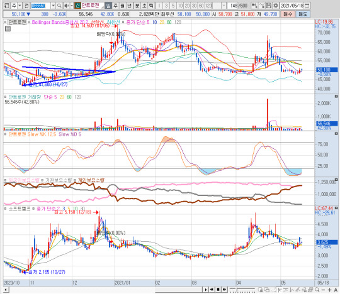Expand the minute interval dropdown

pyautogui.click(x=224, y=6)
